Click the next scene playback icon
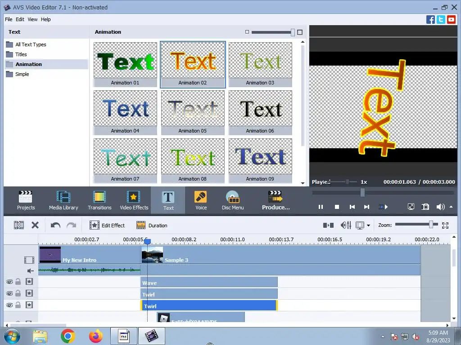Image resolution: width=461 pixels, height=345 pixels. point(383,207)
